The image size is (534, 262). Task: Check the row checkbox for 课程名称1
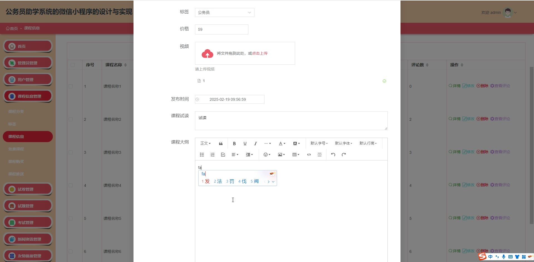[x=71, y=86]
